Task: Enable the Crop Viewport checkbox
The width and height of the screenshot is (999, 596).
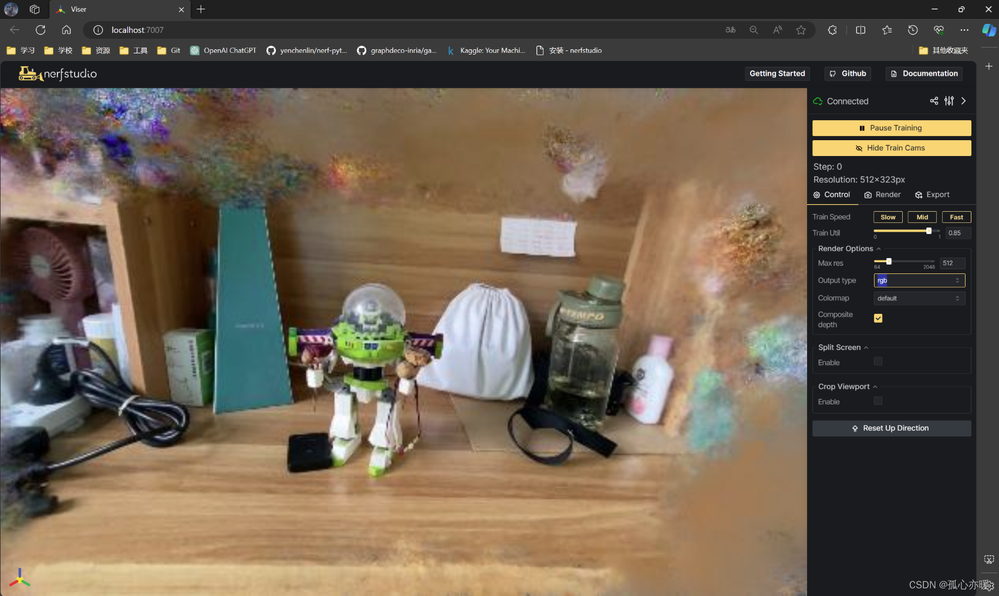Action: [x=878, y=401]
